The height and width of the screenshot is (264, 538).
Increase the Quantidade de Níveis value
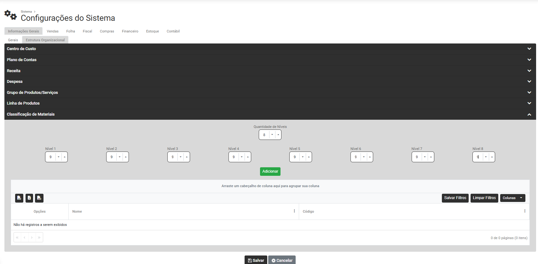tap(278, 135)
